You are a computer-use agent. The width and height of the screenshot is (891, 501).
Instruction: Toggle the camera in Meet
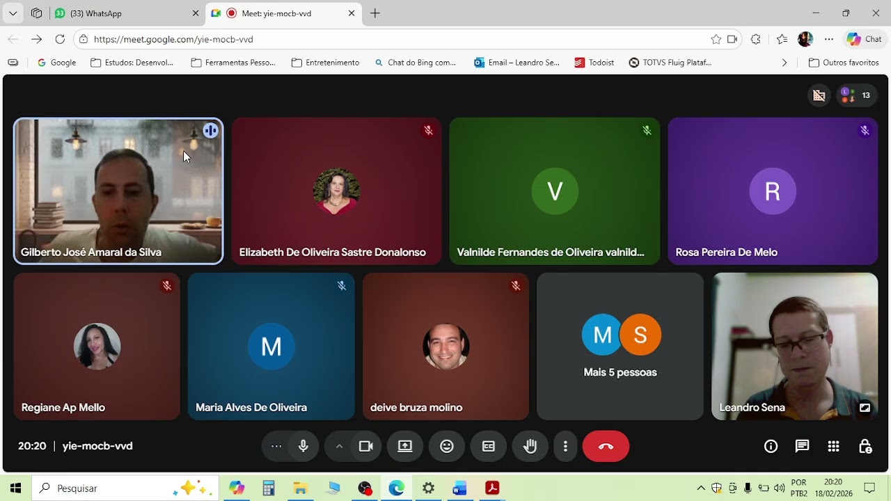365,446
